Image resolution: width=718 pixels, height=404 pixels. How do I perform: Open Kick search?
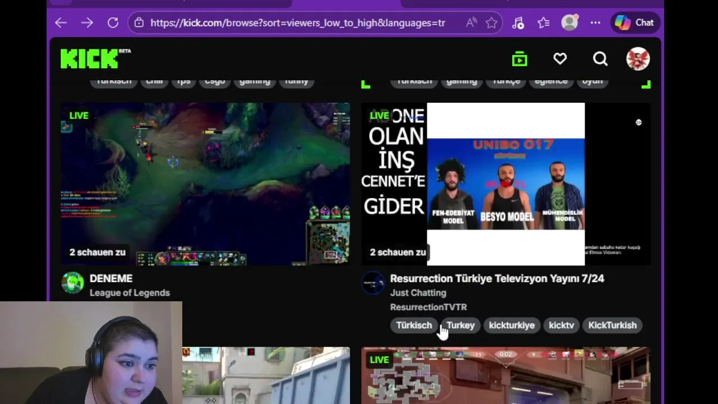[600, 59]
